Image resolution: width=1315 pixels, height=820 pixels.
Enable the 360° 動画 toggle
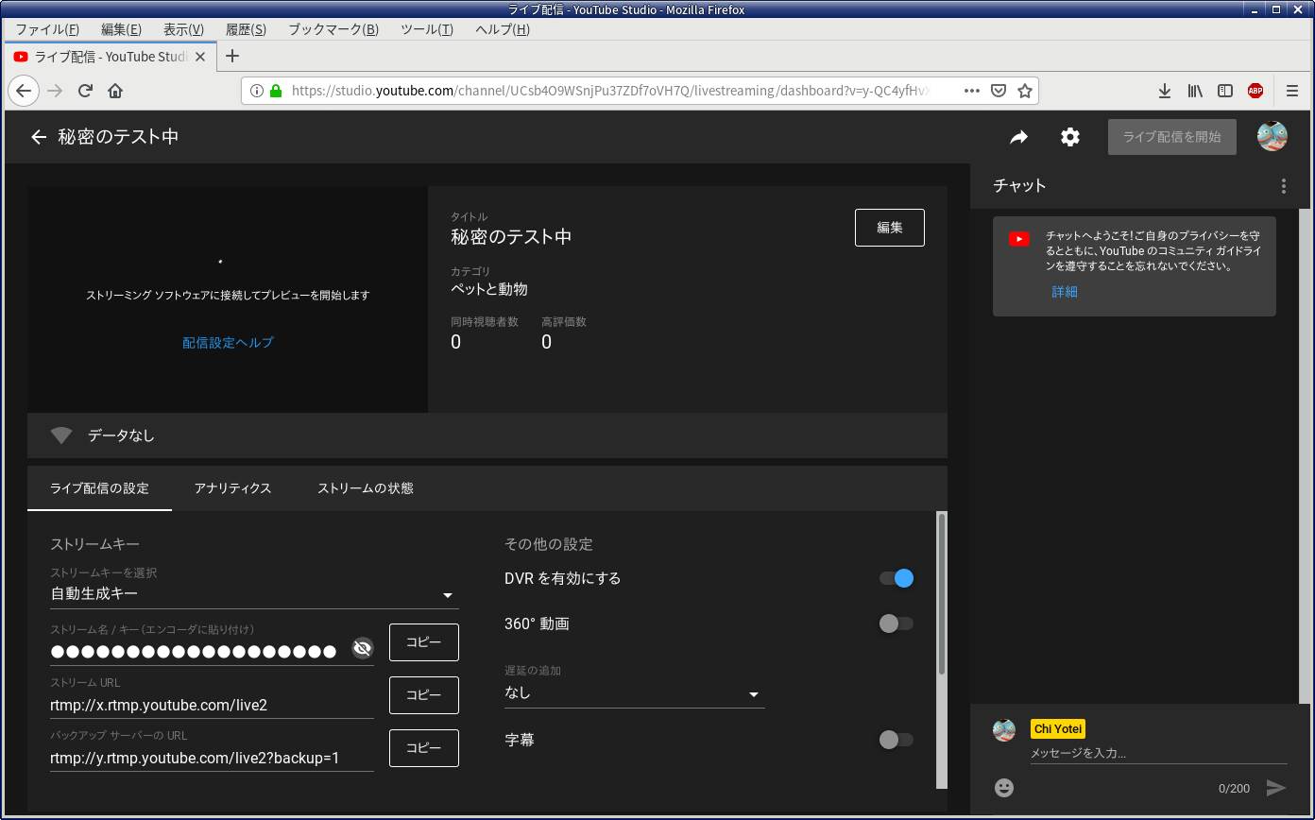point(897,624)
